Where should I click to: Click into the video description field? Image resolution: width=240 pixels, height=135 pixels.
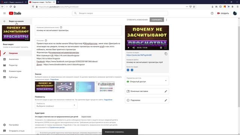coord(78,54)
